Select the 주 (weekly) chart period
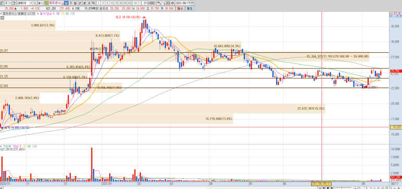 click(x=71, y=3)
